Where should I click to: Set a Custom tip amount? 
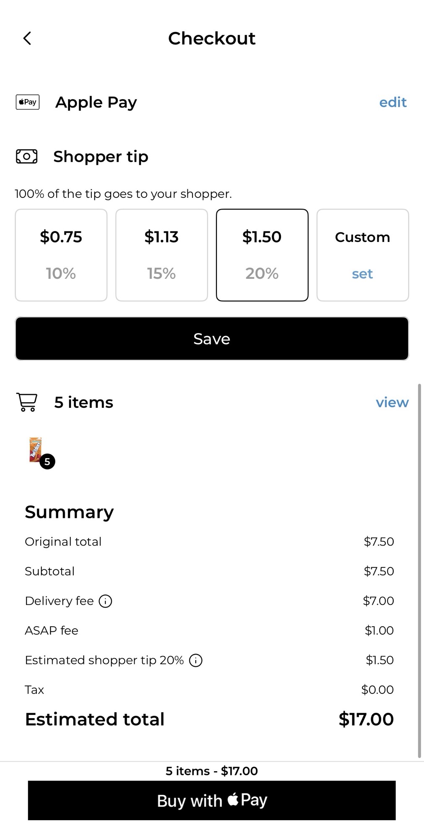click(x=362, y=255)
